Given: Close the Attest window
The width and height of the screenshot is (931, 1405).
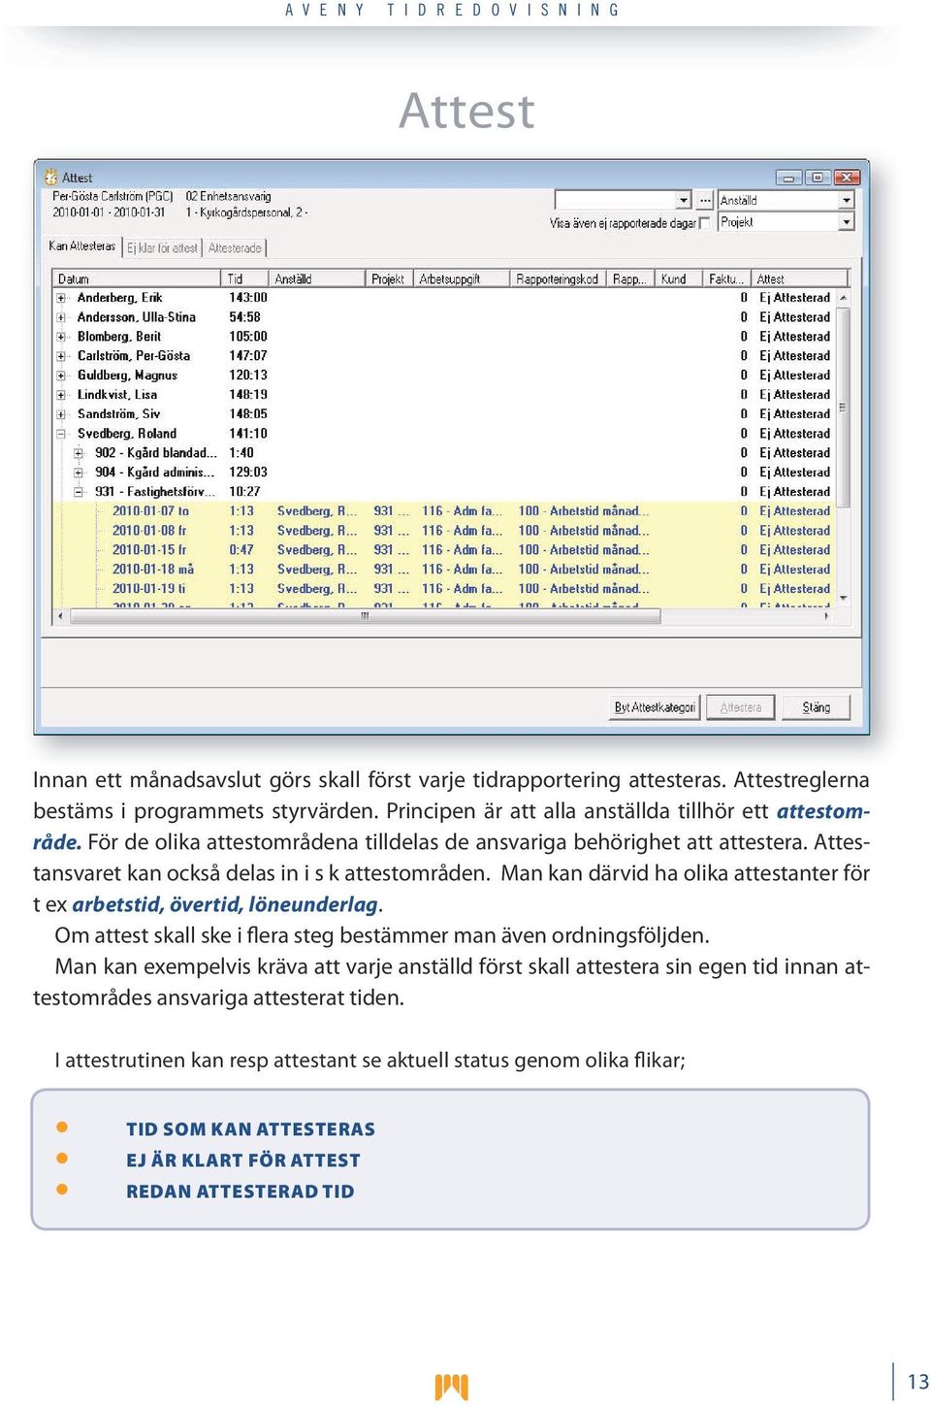Looking at the screenshot, I should click(x=847, y=178).
